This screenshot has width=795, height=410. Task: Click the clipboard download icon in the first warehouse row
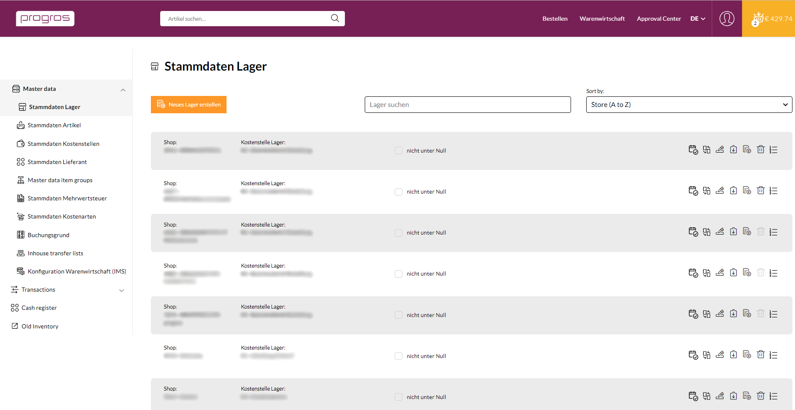[x=733, y=150]
